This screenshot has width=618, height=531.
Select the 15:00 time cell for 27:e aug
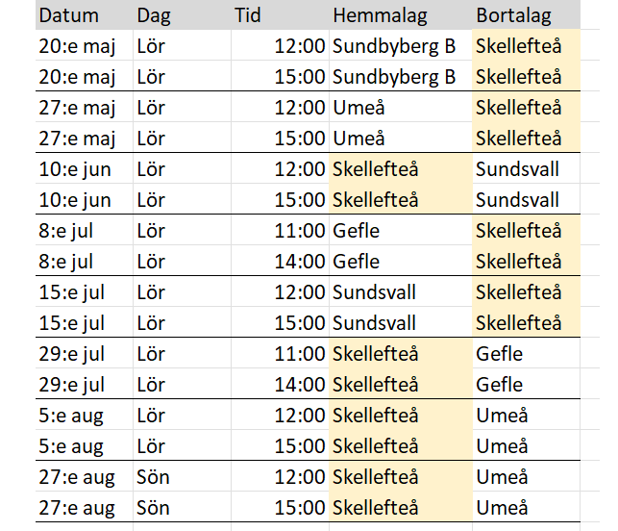300,508
